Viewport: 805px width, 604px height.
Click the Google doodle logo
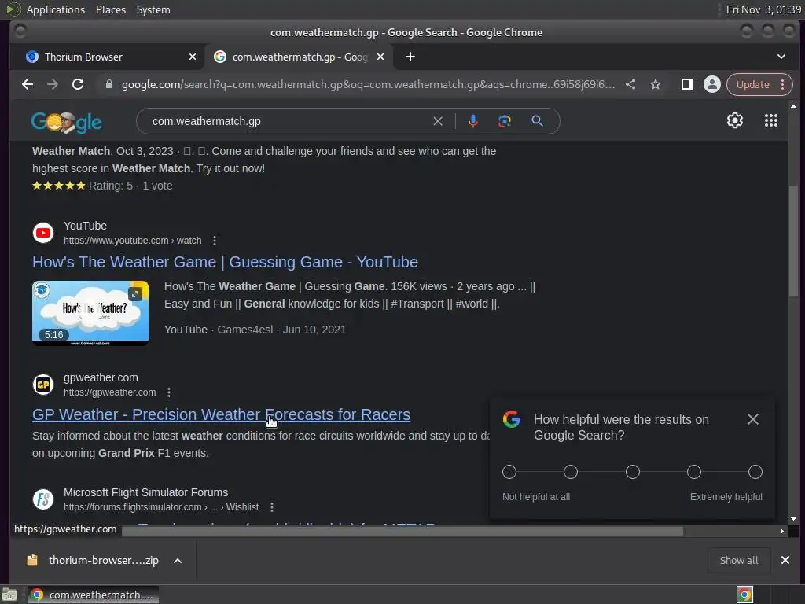point(66,122)
